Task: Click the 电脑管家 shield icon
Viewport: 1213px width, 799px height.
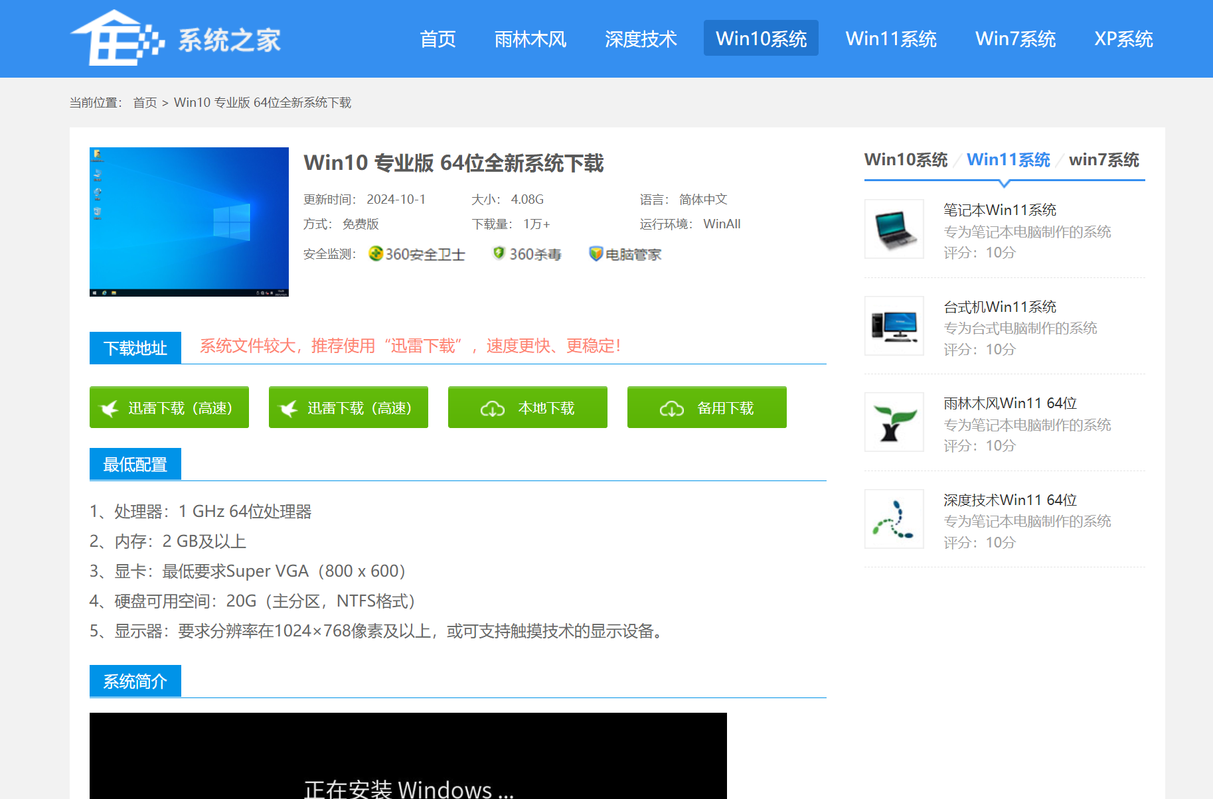Action: [596, 254]
